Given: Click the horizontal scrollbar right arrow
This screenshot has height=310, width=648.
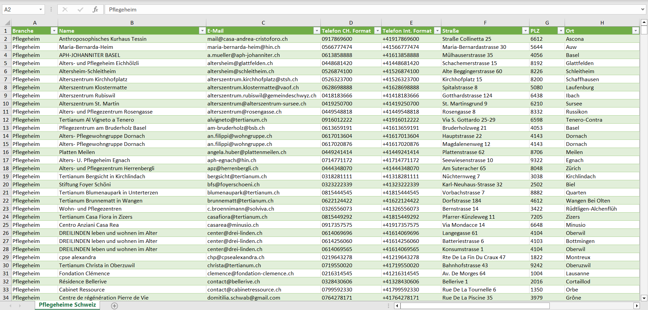Looking at the screenshot, I should click(x=637, y=306).
